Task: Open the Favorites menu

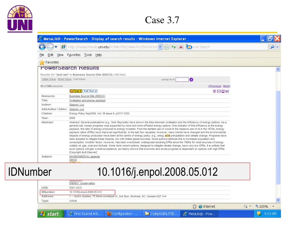Action: 74,55
